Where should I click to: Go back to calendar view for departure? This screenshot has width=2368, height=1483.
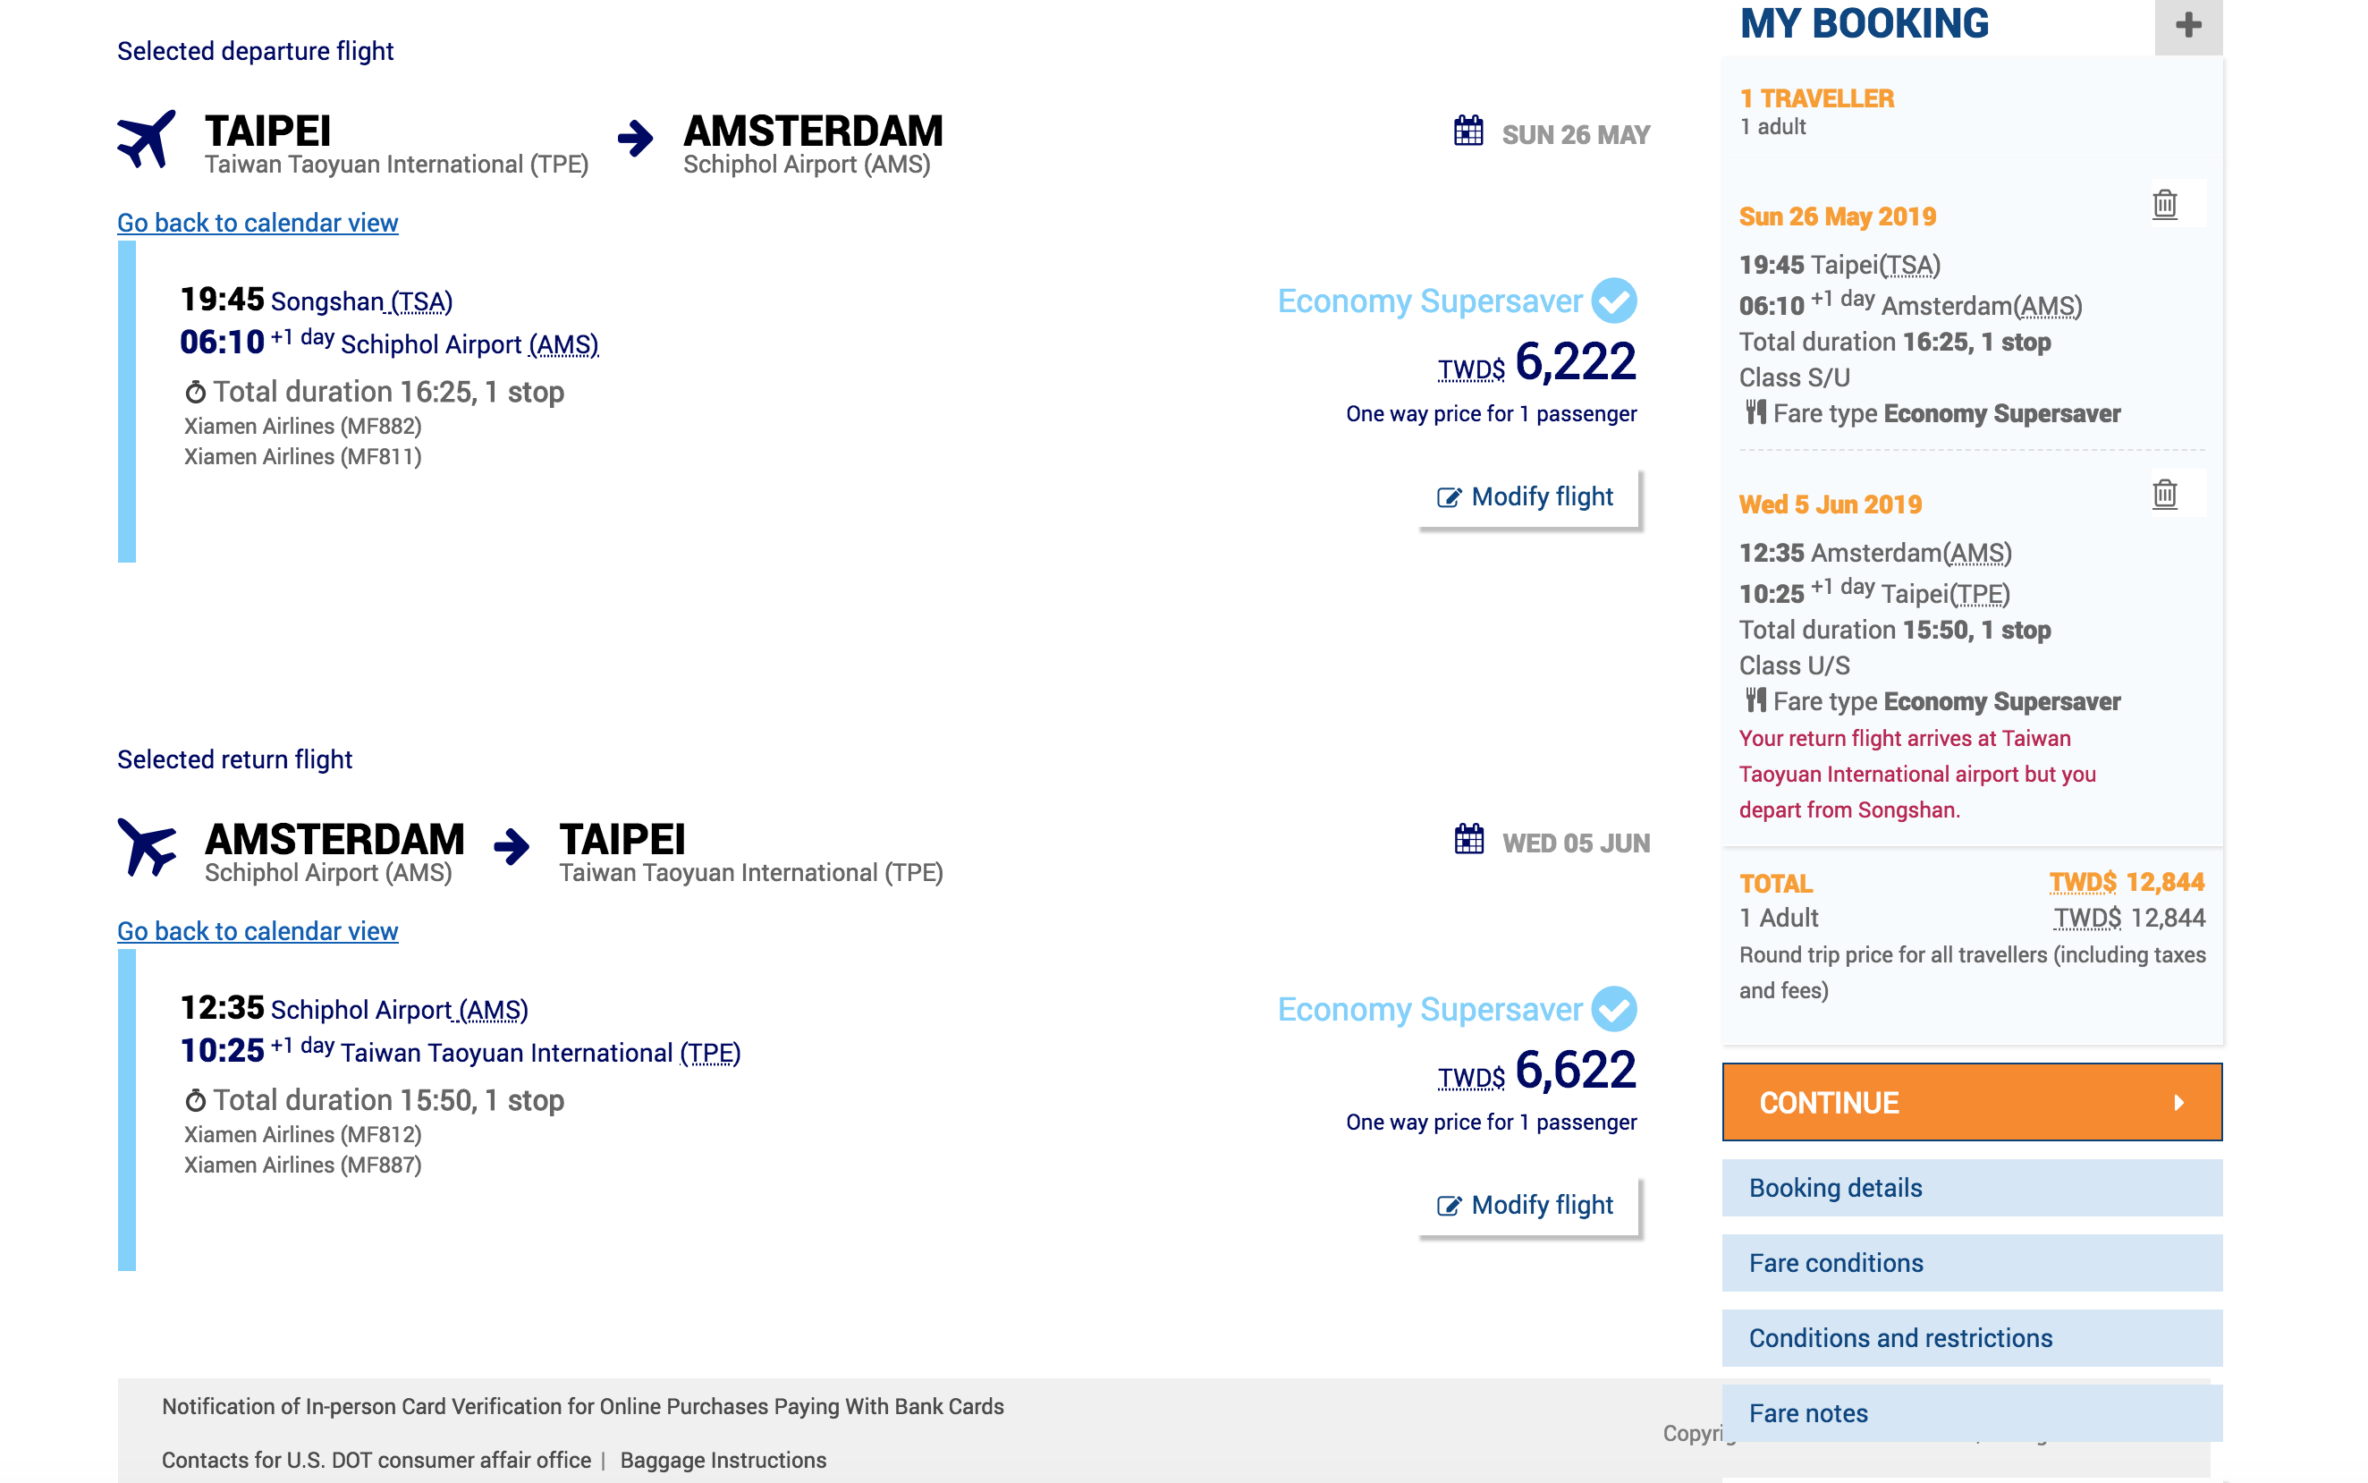click(x=258, y=223)
